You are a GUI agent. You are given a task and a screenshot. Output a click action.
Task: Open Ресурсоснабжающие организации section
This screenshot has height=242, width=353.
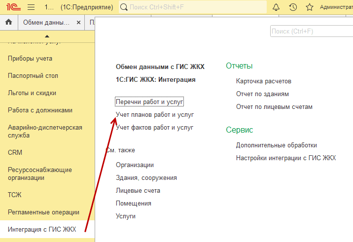tap(40, 174)
